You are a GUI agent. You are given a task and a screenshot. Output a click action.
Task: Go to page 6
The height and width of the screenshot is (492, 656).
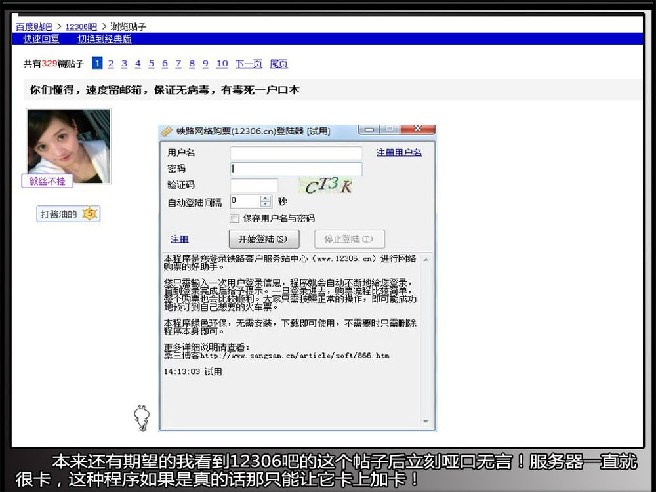coord(165,64)
